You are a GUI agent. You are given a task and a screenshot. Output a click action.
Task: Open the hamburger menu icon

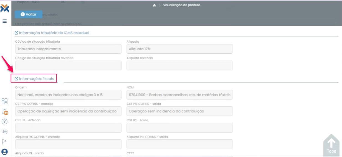(4, 21)
